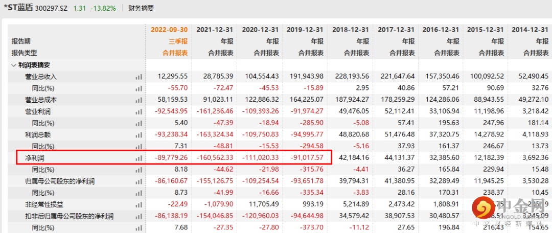Open chart icon for 同比(%) under 归属母公司股东的净利润
Image resolution: width=552 pixels, height=233 pixels.
coord(139,193)
